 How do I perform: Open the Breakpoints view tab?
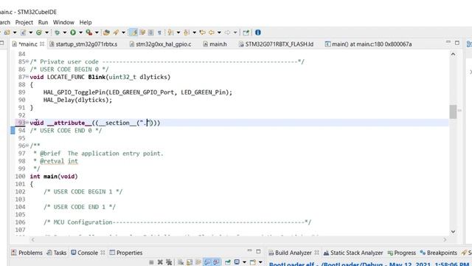click(438, 253)
